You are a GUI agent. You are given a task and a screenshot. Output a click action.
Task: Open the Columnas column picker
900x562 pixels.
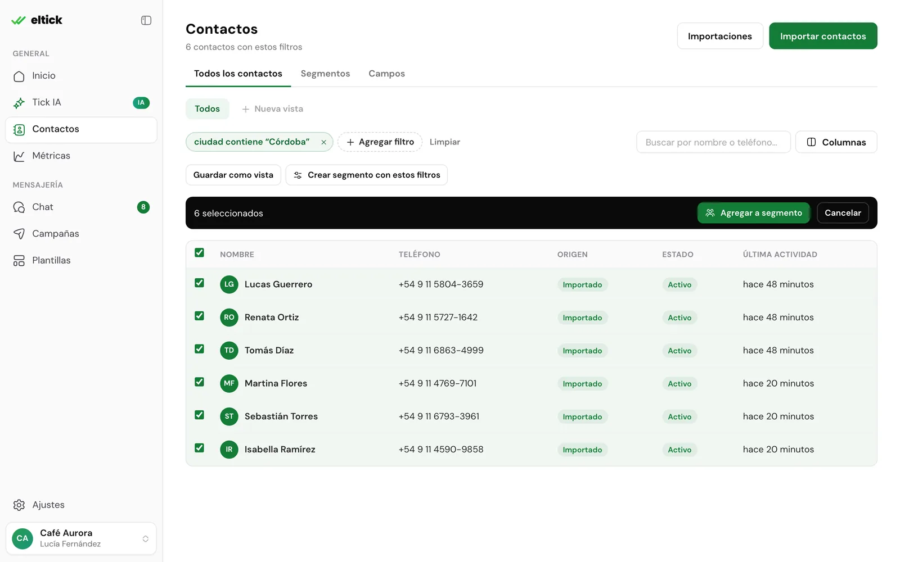836,142
